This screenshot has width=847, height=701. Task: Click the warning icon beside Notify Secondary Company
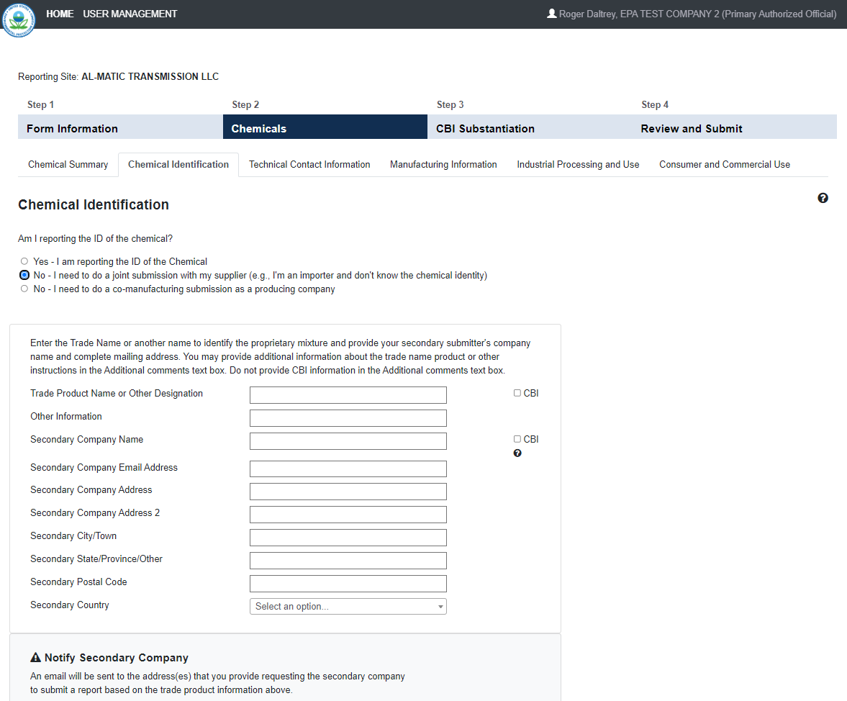(36, 658)
